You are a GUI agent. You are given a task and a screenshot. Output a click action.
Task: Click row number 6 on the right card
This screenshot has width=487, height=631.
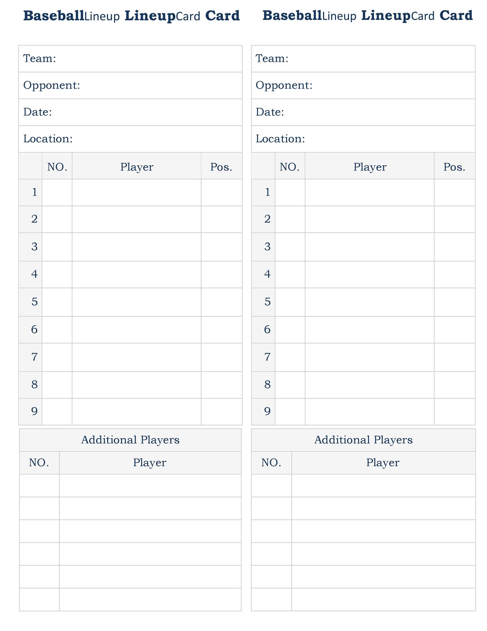tap(267, 330)
